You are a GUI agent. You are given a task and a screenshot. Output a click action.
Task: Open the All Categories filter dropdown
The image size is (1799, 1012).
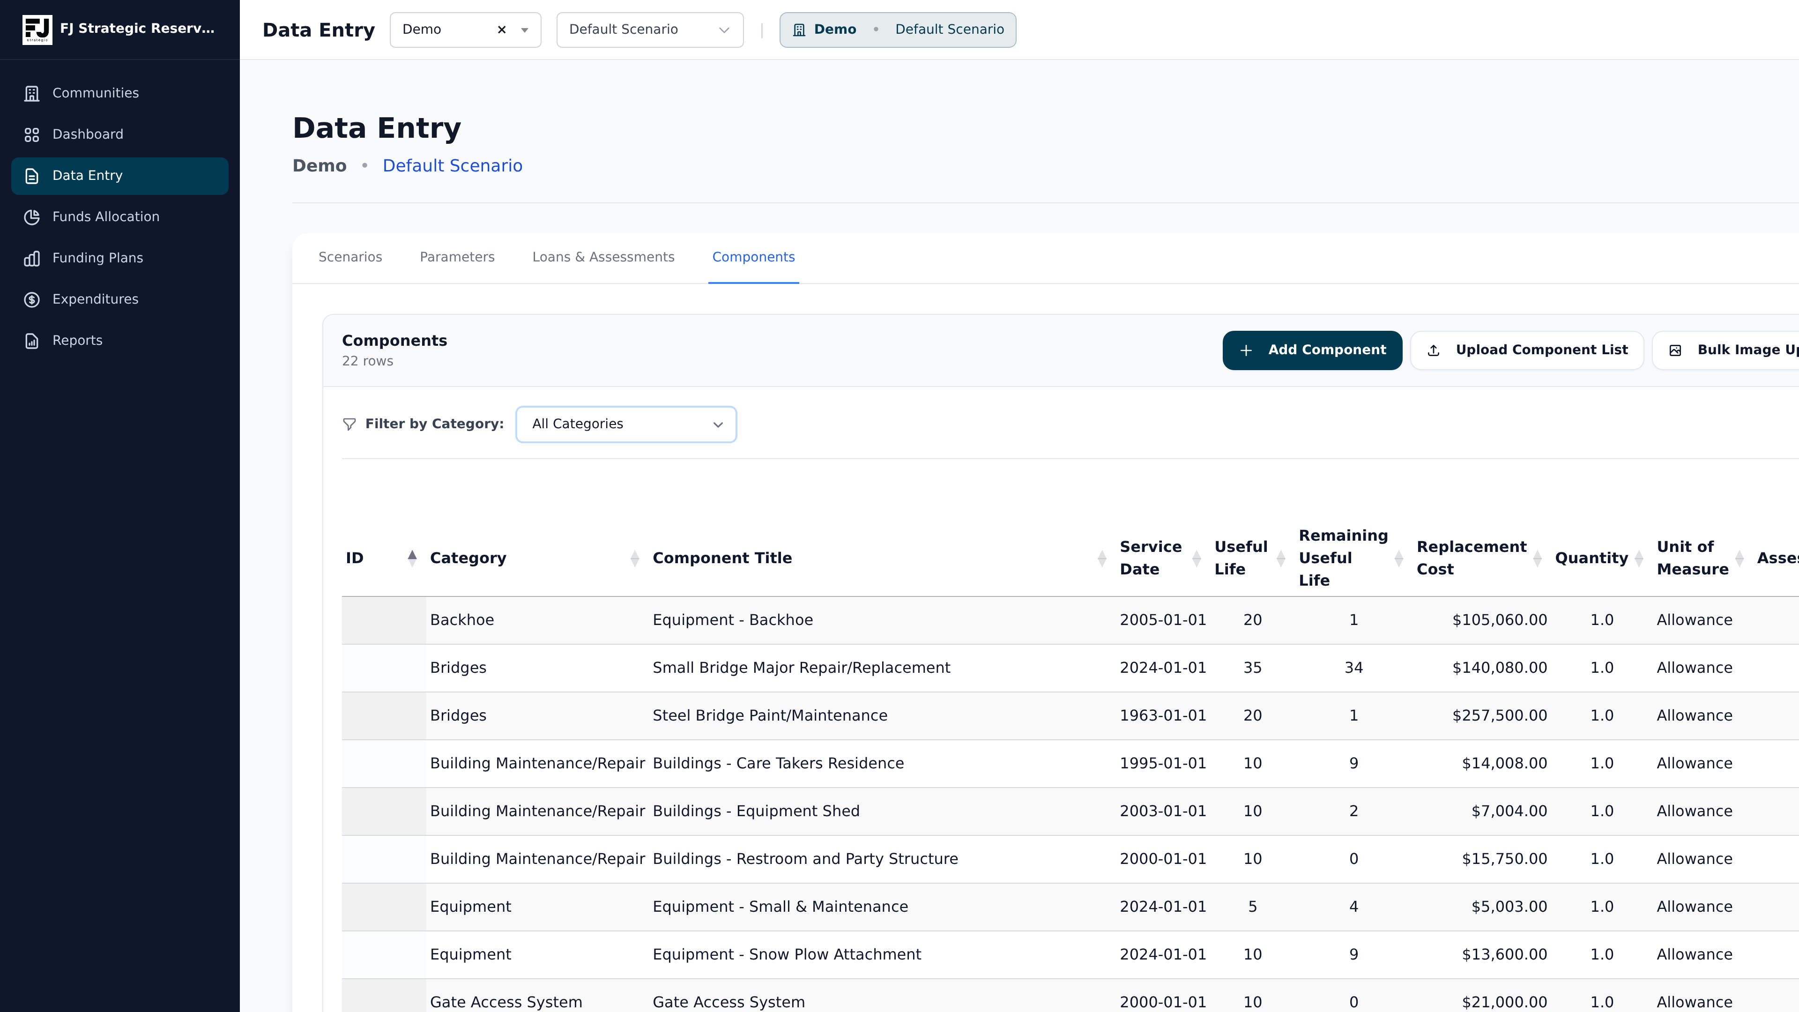(x=626, y=424)
